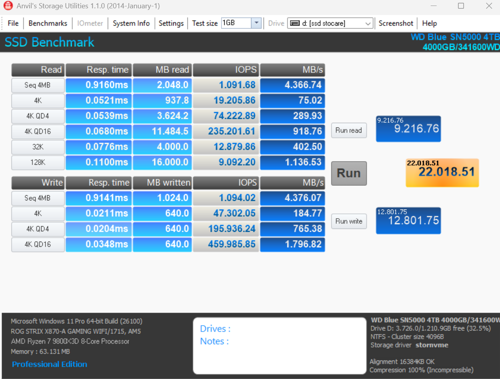
Task: Click the orange total score 22.018.51 box
Action: (x=442, y=173)
